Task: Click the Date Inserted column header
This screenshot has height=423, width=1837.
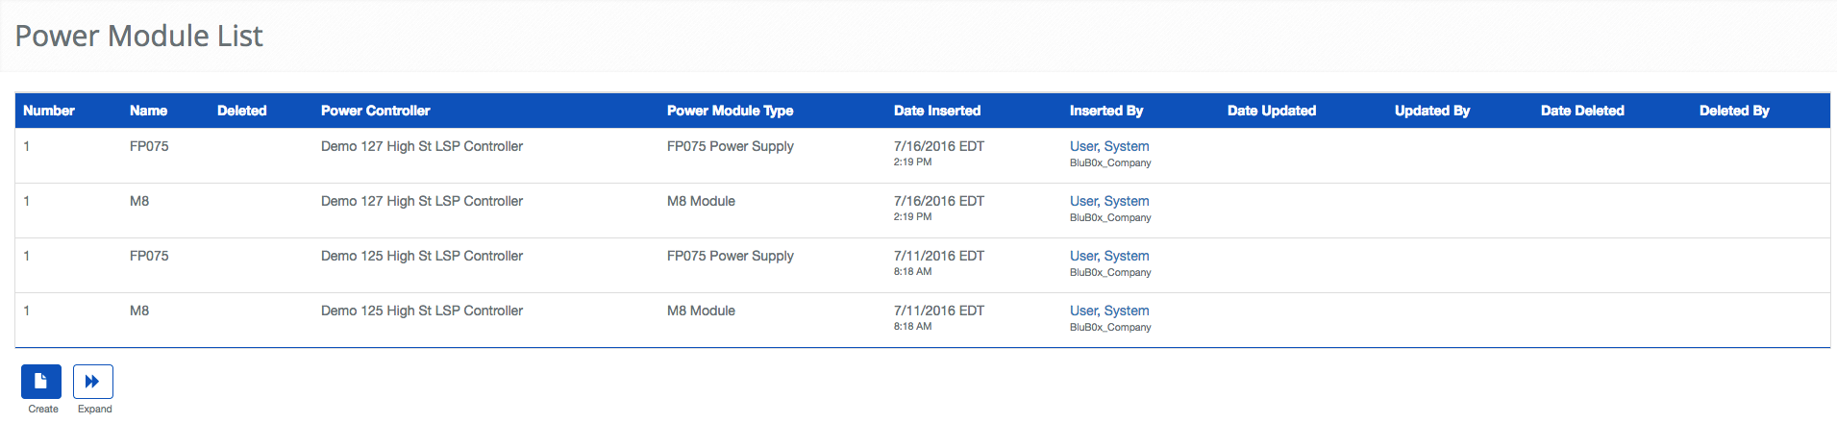Action: point(936,111)
